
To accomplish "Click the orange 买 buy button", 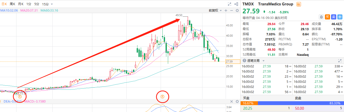I will pyautogui.click(x=327, y=17).
